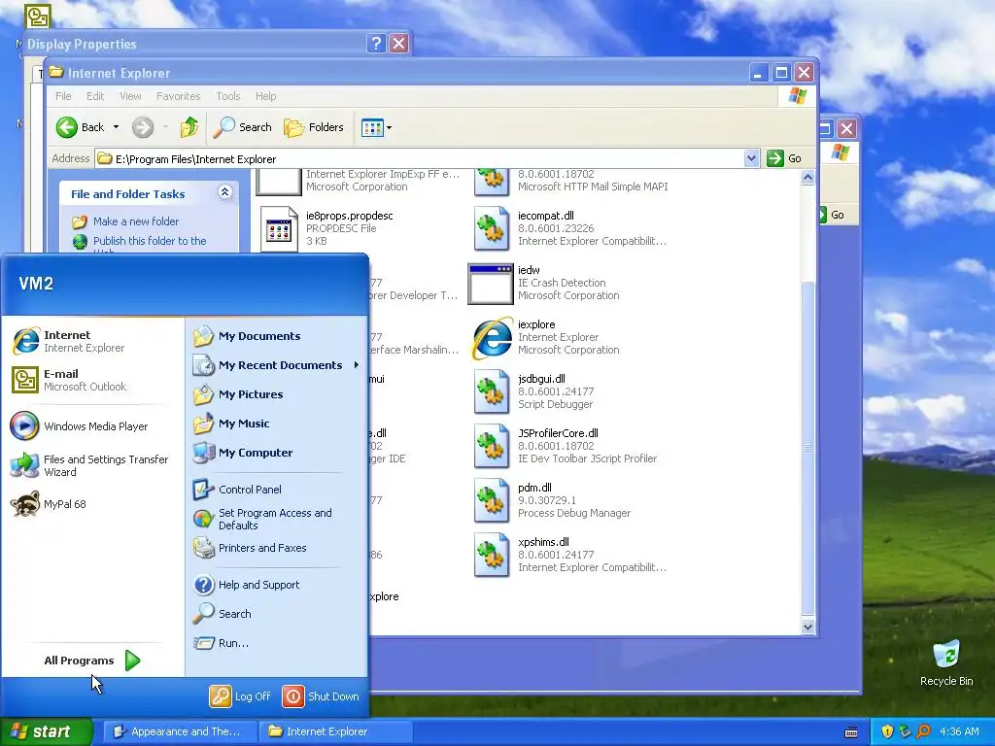
Task: Open Set Program Access and Defaults
Action: point(262,519)
